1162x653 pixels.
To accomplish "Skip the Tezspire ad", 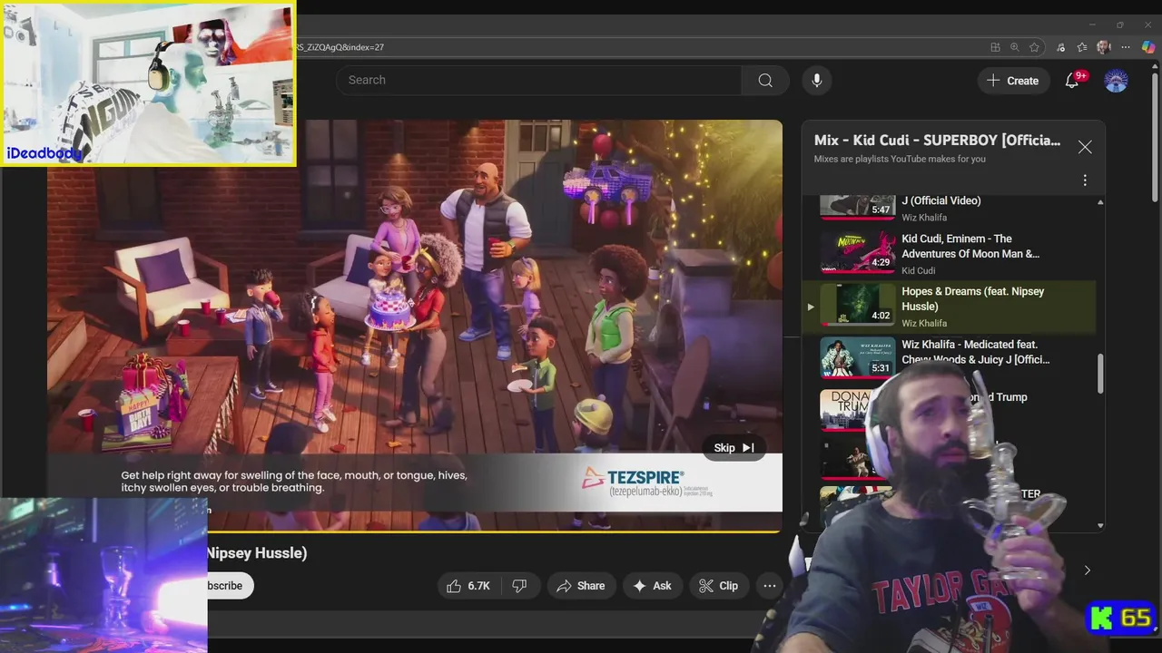I will pos(734,448).
